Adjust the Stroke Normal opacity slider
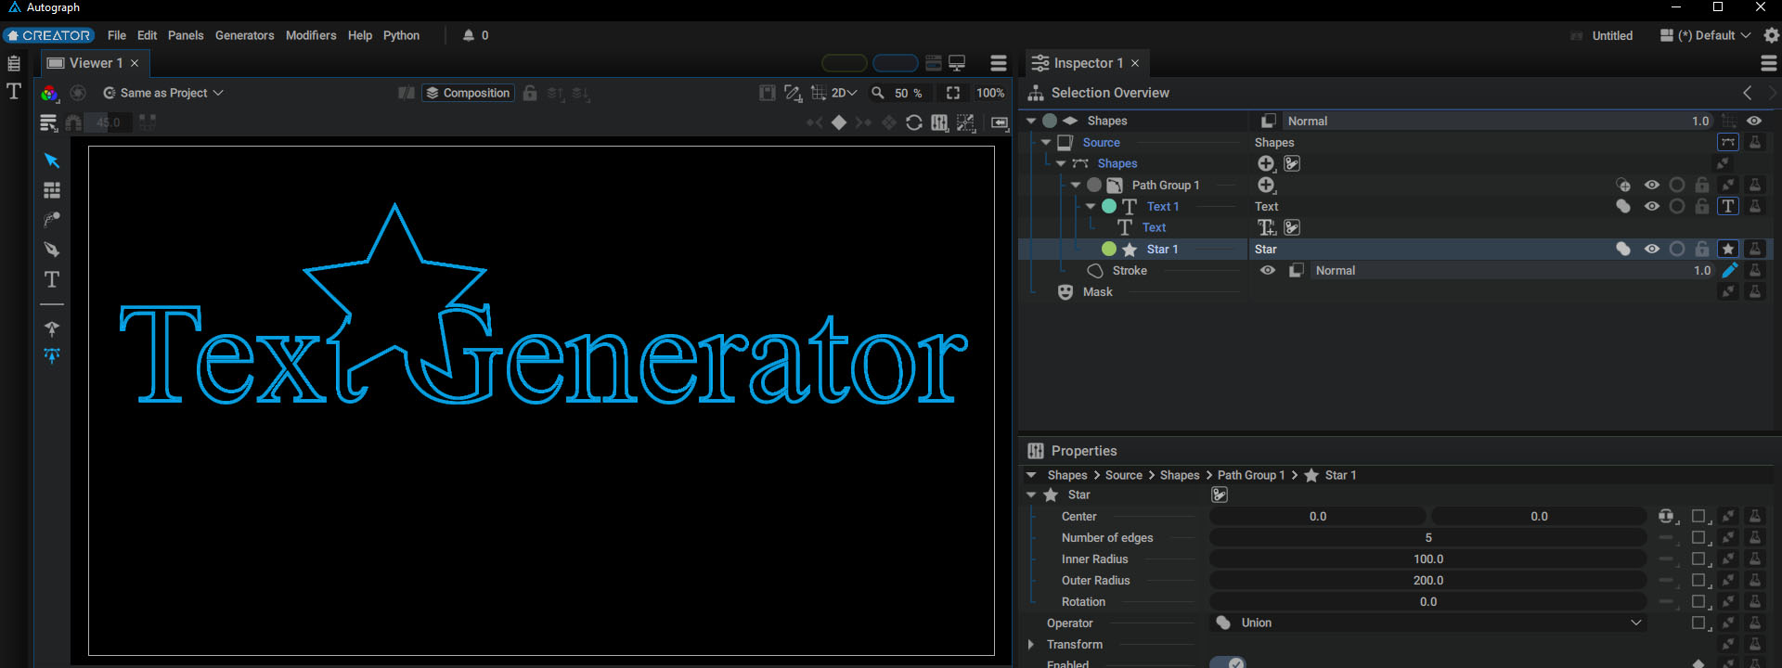This screenshot has width=1782, height=668. (x=1512, y=270)
